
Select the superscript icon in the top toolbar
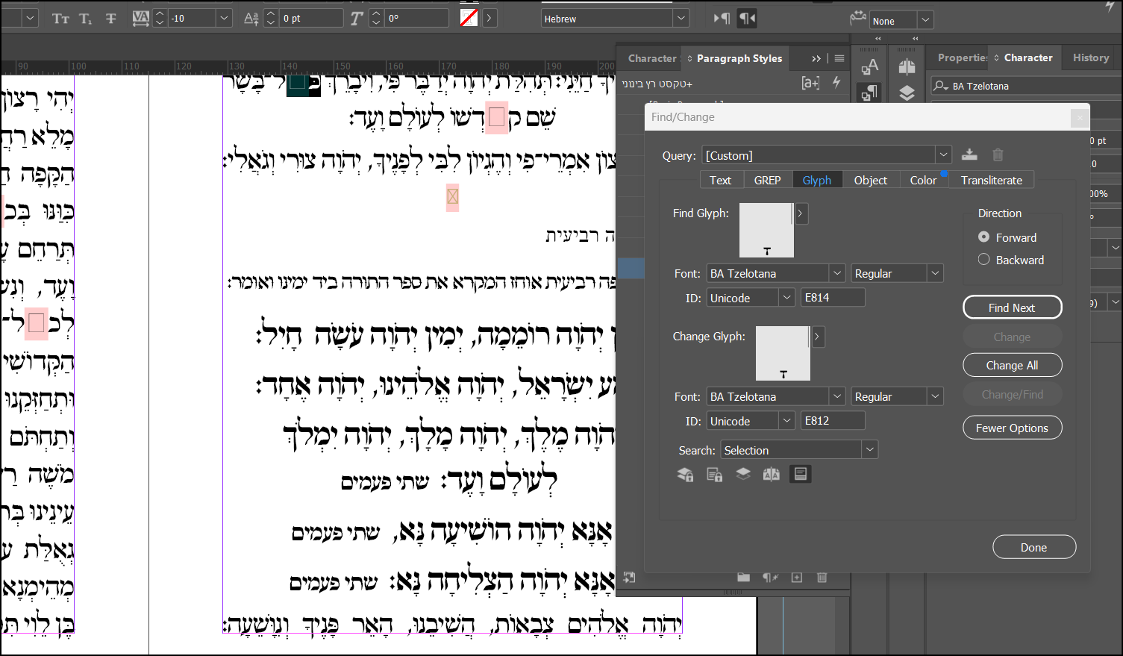pos(85,18)
